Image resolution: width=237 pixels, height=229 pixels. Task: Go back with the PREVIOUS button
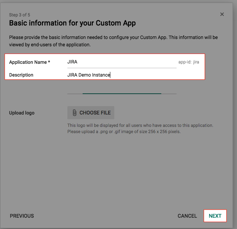point(22,216)
